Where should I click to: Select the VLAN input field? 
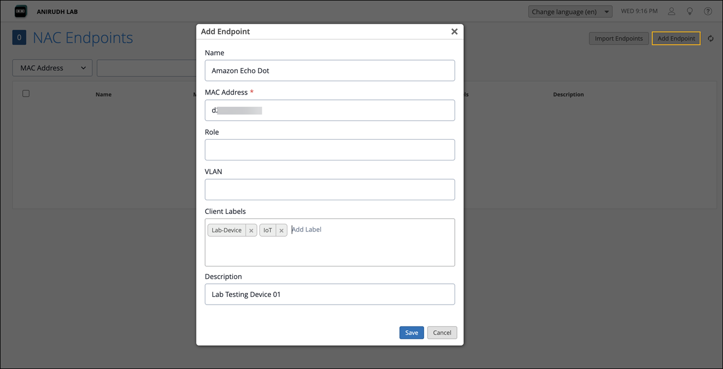[330, 189]
